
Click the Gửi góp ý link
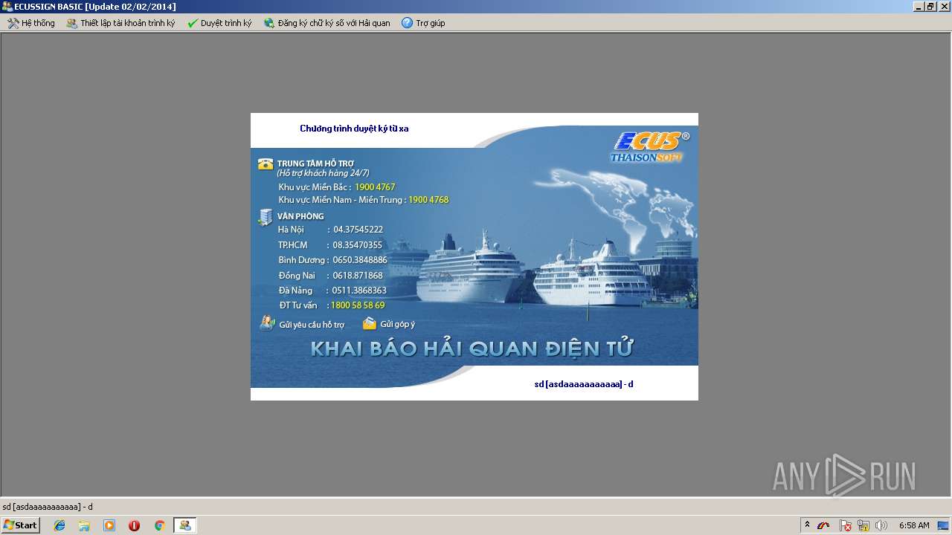397,325
